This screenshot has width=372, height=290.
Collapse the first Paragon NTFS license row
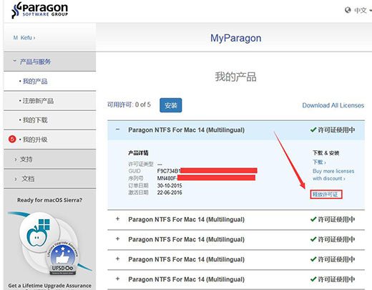coord(117,130)
